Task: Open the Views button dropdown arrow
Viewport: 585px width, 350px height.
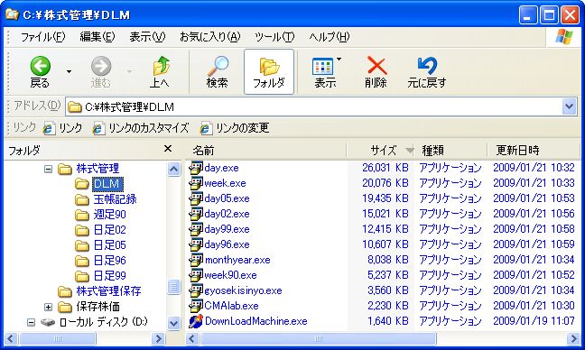Action: point(339,59)
